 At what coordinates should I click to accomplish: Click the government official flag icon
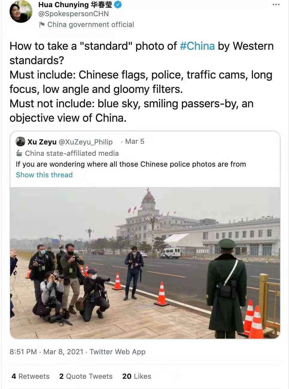click(x=42, y=25)
